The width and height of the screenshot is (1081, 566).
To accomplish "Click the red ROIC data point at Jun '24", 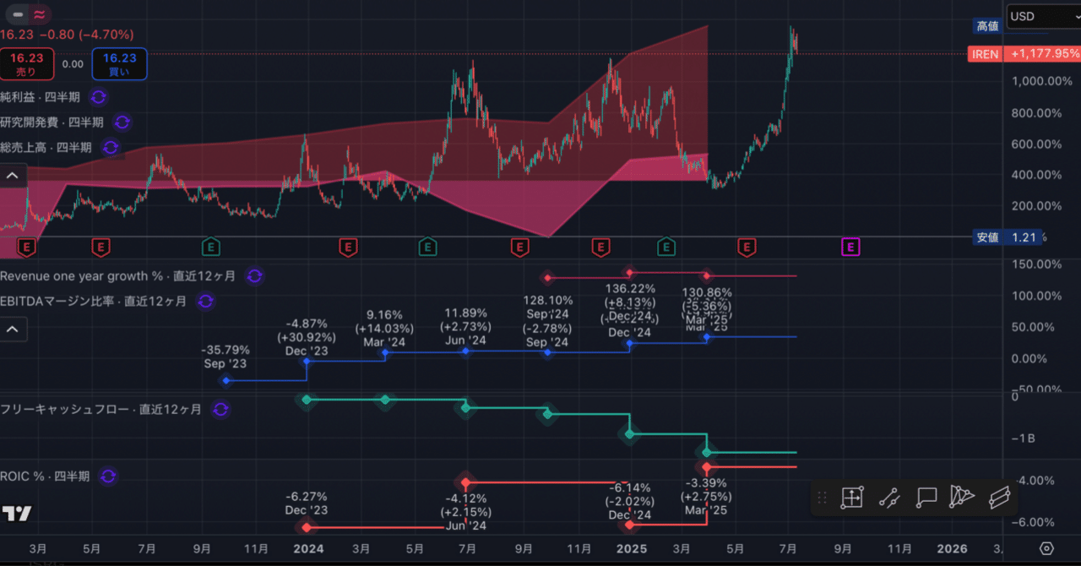I will click(465, 482).
